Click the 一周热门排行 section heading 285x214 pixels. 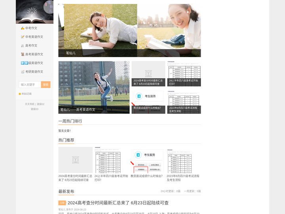pyautogui.click(x=70, y=121)
